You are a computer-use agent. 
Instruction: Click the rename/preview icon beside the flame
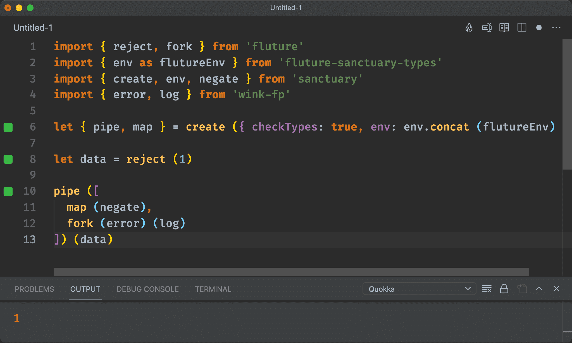tap(487, 28)
